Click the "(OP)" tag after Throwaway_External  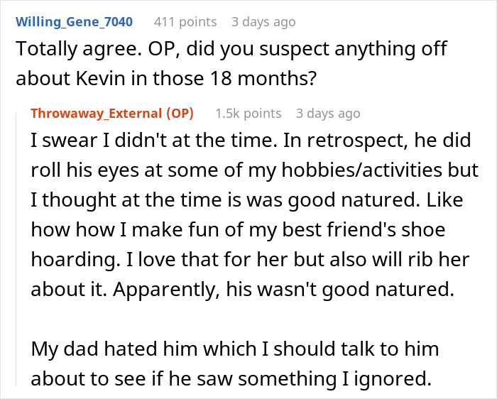[x=180, y=114]
